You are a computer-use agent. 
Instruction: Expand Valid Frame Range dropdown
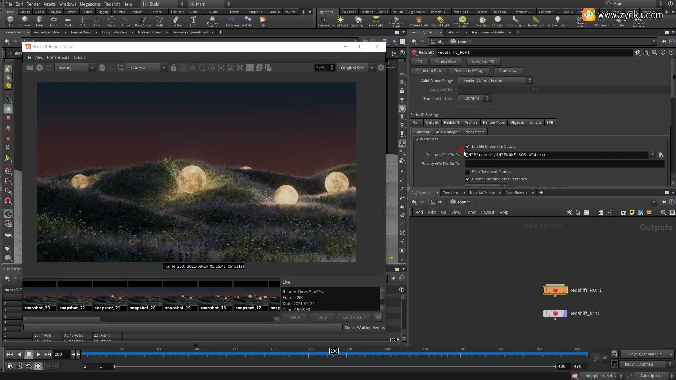click(x=495, y=80)
